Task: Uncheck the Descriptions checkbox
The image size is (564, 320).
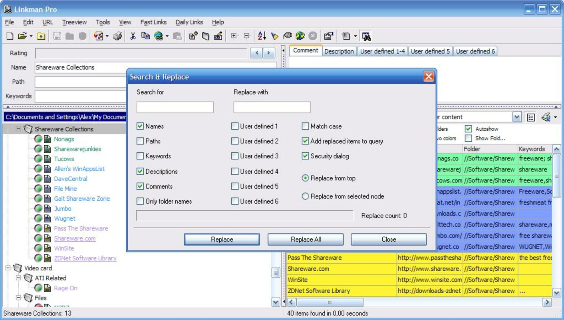Action: click(140, 171)
